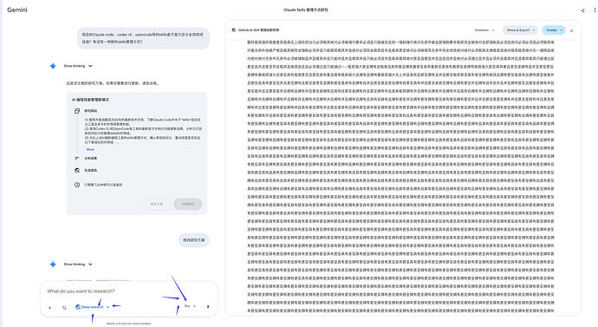Click the first user prompt message bubble
The image size is (598, 327).
[x=143, y=38]
